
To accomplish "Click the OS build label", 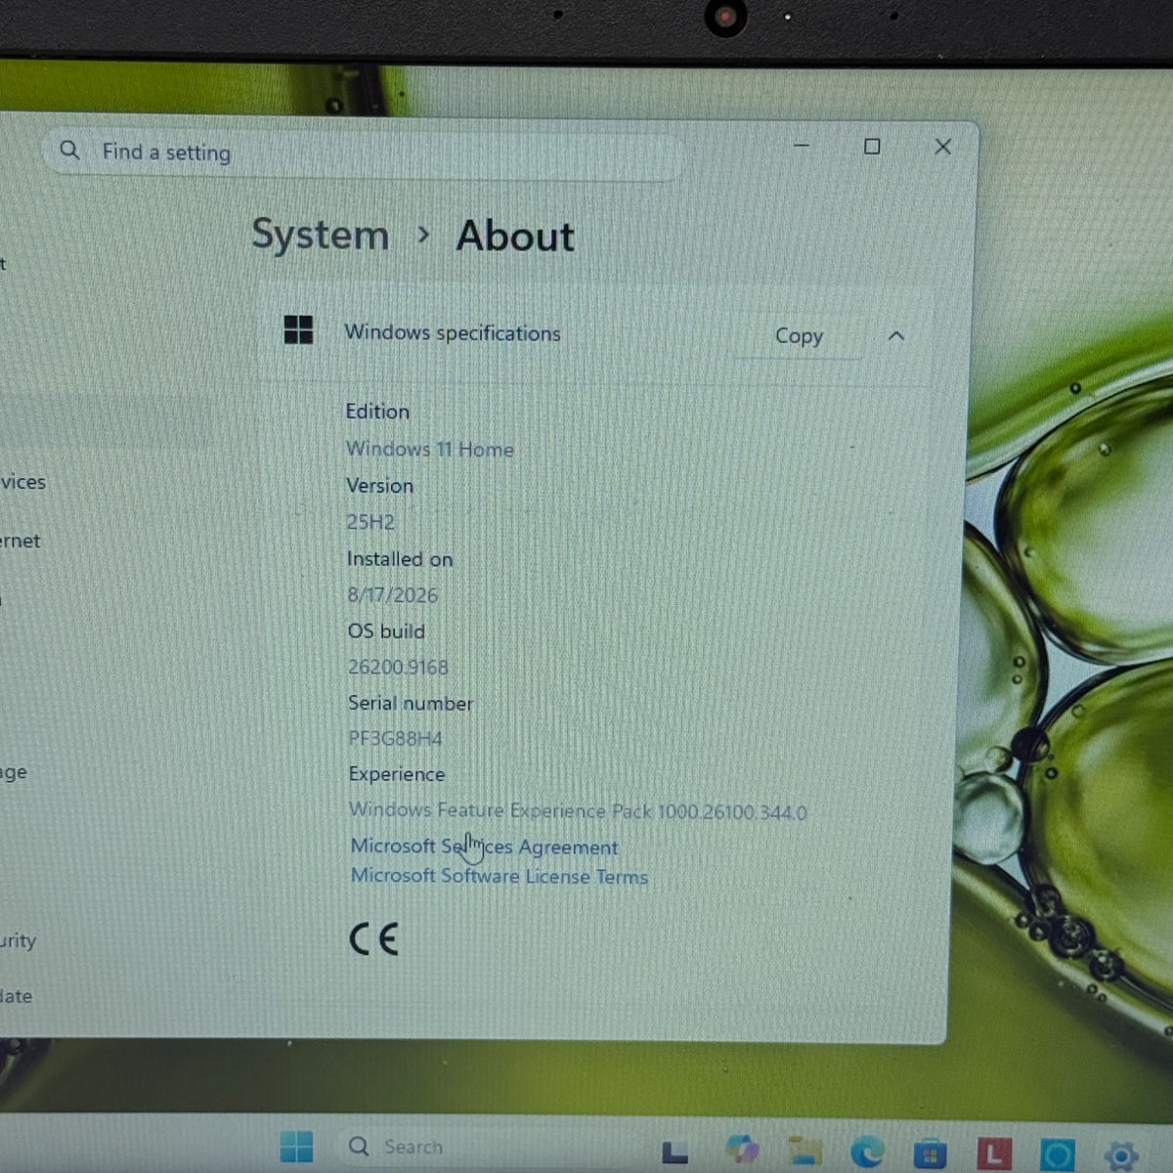I will click(x=386, y=631).
